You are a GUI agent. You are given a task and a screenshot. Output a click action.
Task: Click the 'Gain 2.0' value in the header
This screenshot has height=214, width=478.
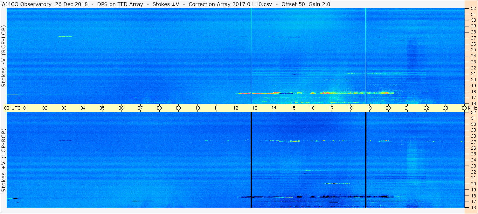click(x=319, y=4)
